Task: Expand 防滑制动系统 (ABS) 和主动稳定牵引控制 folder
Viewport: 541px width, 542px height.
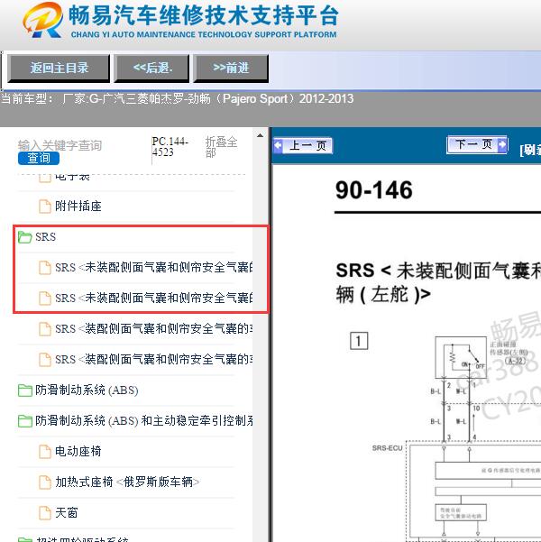Action: (x=143, y=420)
